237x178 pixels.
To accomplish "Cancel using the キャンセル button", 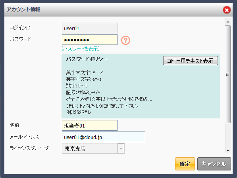I will click(214, 164).
